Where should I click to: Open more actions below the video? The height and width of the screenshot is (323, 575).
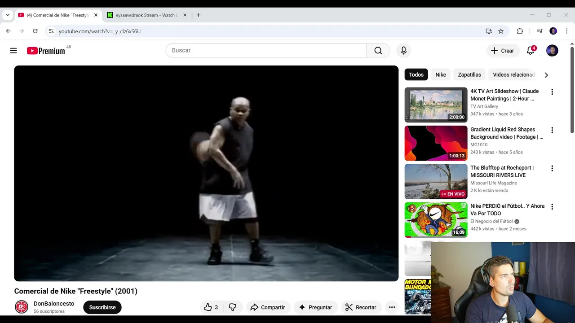[x=392, y=307]
